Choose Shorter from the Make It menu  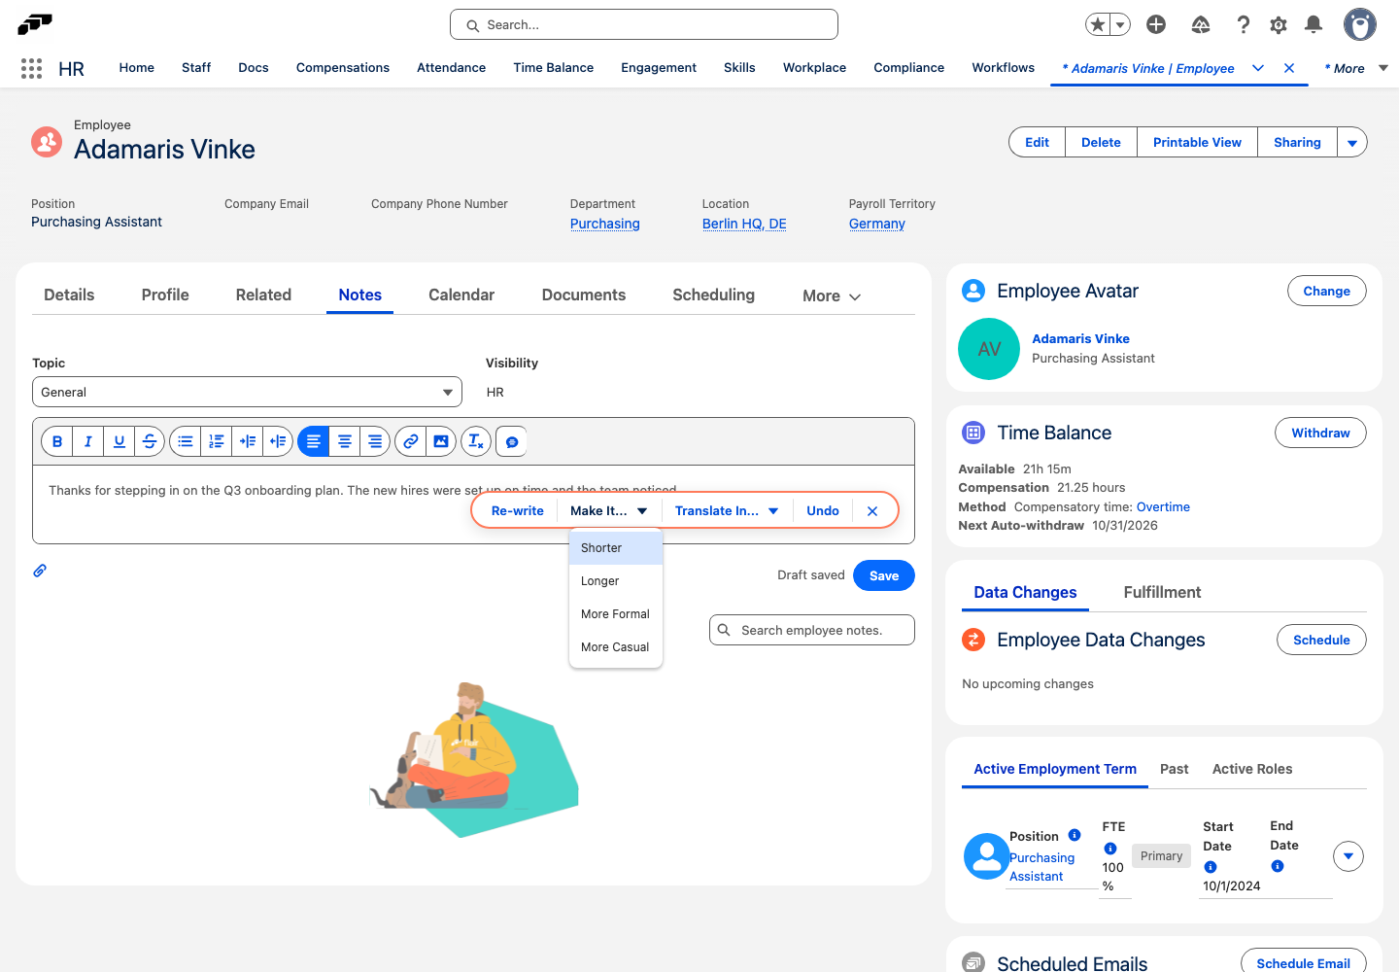(x=616, y=548)
